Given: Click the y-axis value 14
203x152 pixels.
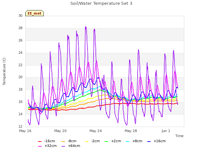Looking at the screenshot, I should (20, 114).
